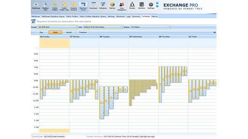Viewport: 248px width, 139px height.
Task: Switch schedule to Timeline view
Action: click(x=83, y=32)
